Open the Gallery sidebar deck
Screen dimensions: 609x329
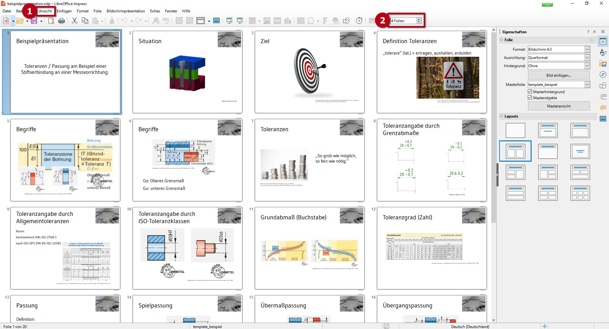[603, 63]
